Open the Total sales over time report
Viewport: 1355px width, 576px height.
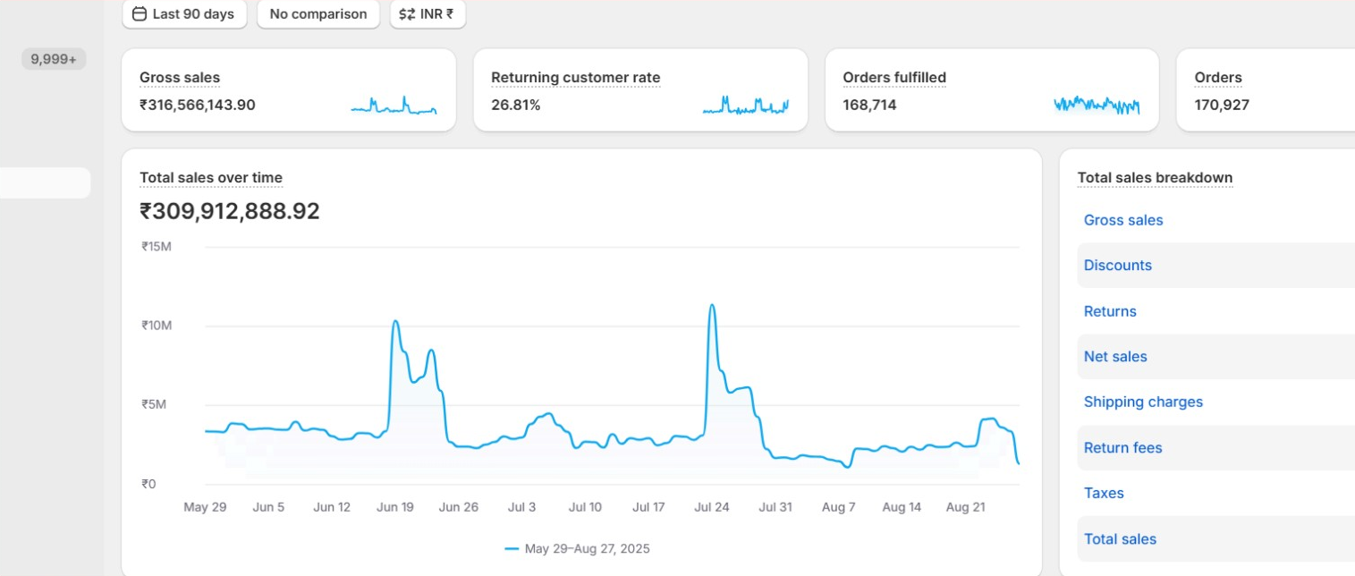click(210, 177)
